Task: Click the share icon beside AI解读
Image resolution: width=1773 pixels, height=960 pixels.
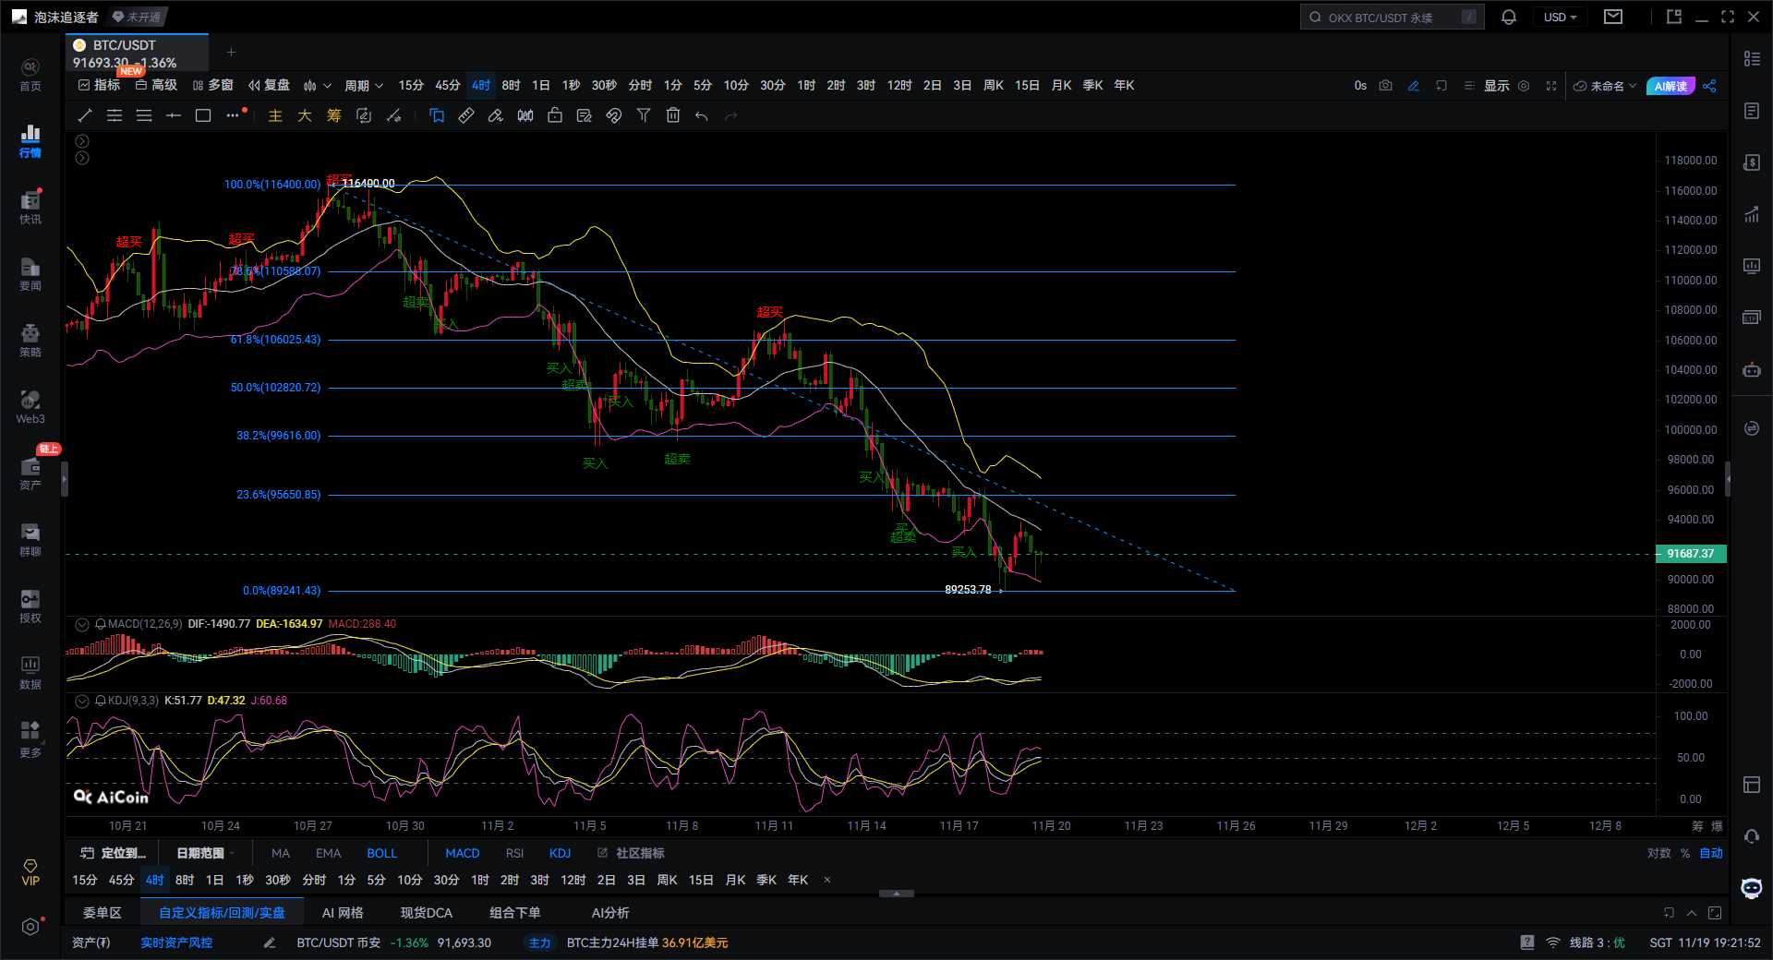Action: click(1709, 86)
